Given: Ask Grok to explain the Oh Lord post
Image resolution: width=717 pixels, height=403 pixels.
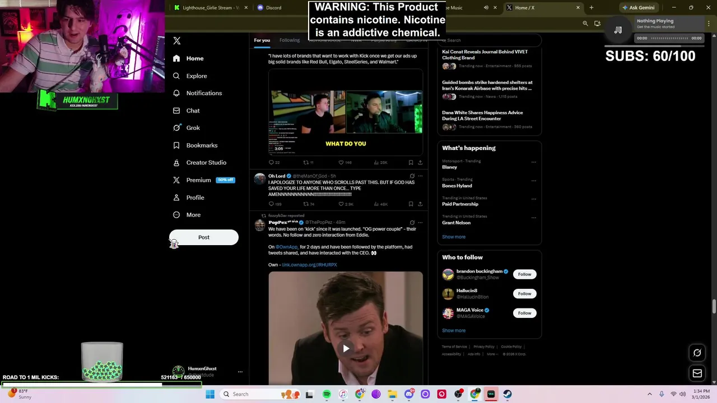Looking at the screenshot, I should (412, 176).
